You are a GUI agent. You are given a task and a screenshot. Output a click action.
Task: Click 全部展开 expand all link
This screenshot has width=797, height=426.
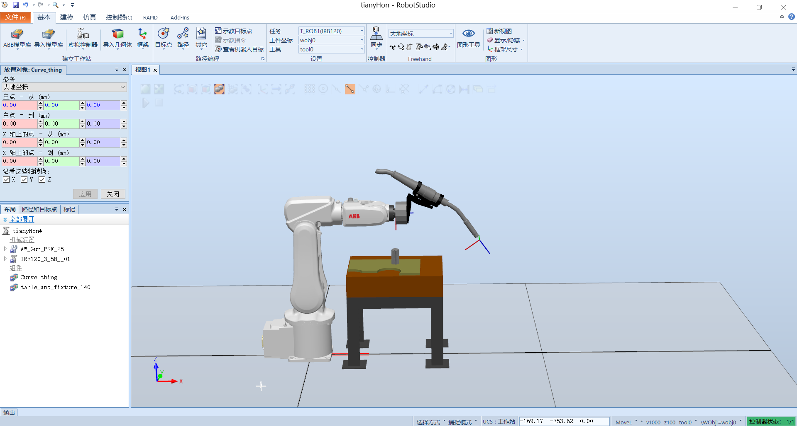tap(22, 220)
